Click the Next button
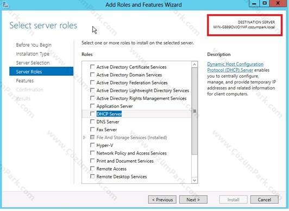The width and height of the screenshot is (289, 211). (193, 200)
